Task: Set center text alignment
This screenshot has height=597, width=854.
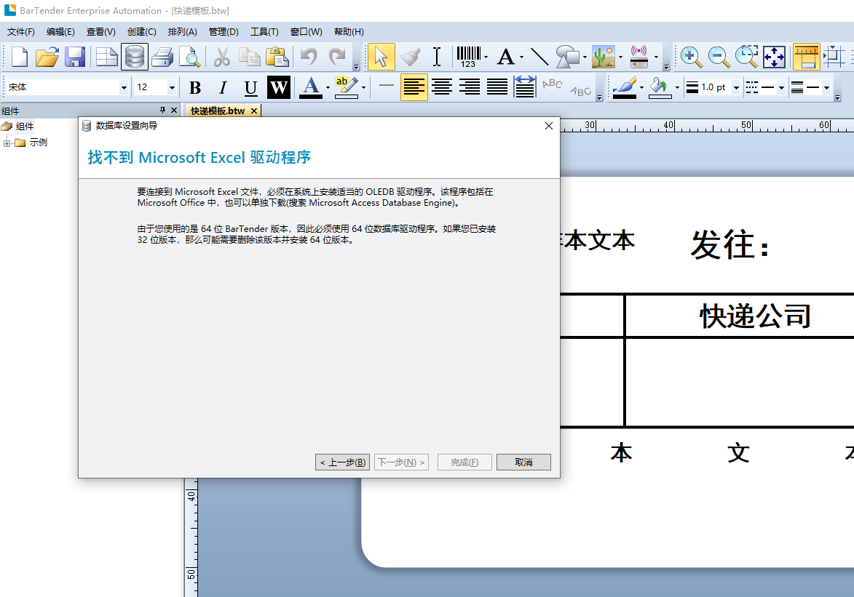Action: [442, 87]
